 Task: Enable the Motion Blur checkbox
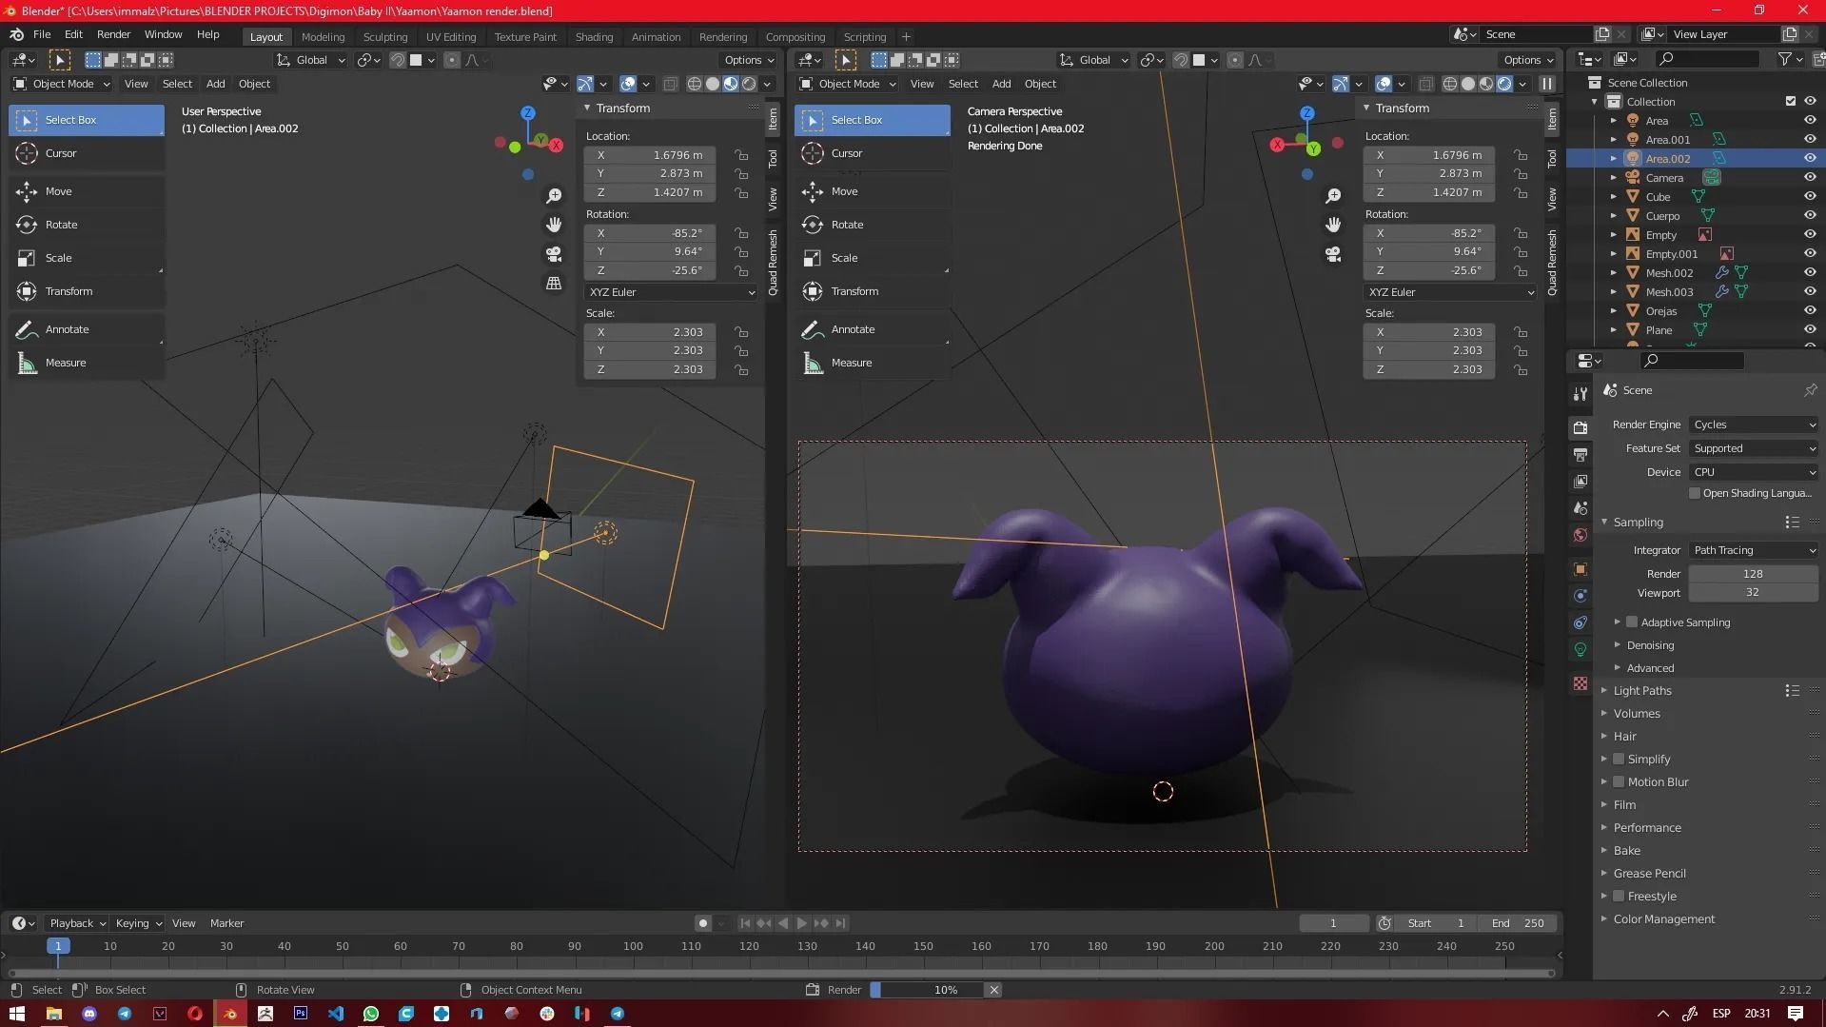coord(1619,782)
